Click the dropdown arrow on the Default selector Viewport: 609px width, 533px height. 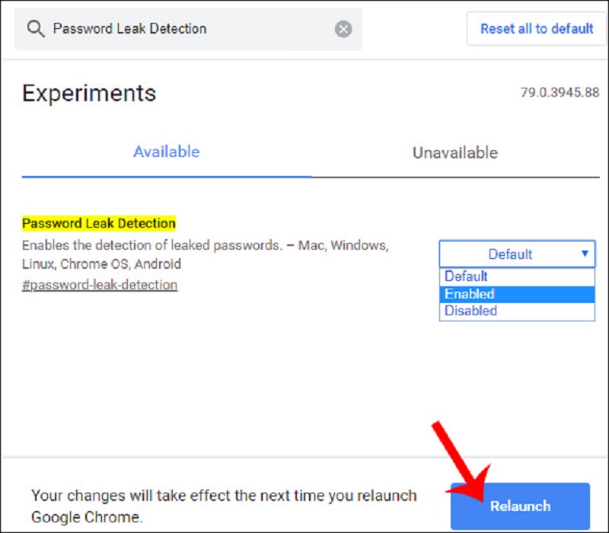[585, 254]
